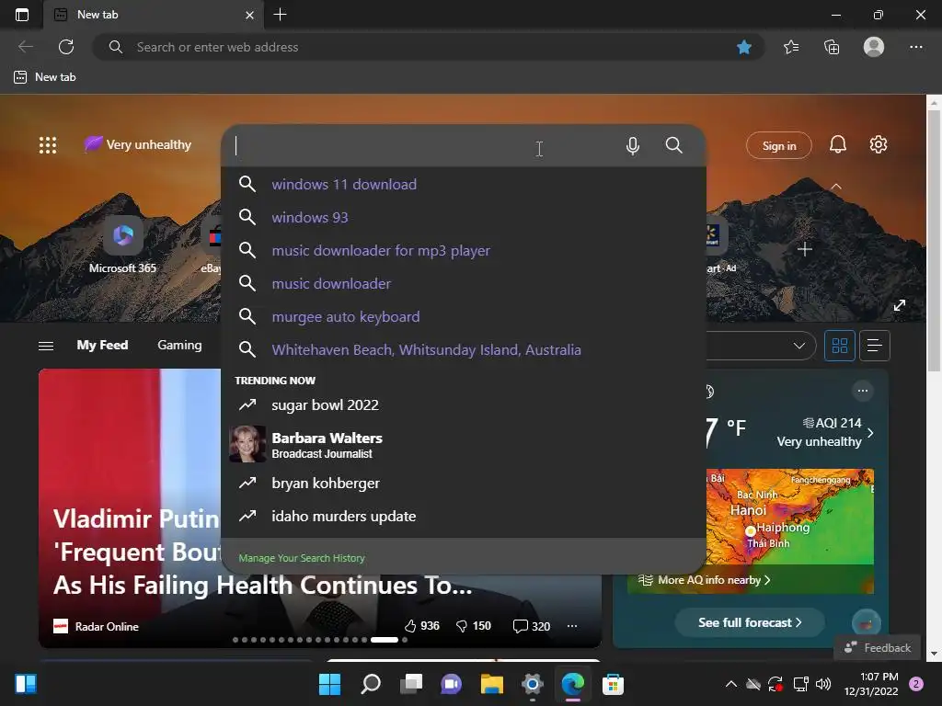Choose suggestion windows 93

coord(464,217)
